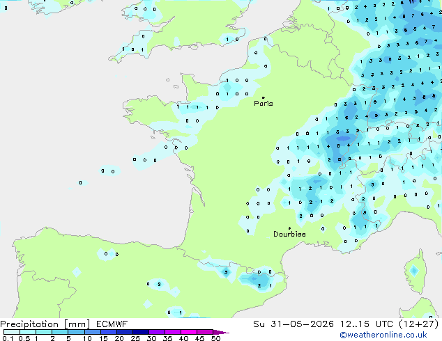Select the 10–15 mm legend swatch
442x341 pixels.
[93, 332]
